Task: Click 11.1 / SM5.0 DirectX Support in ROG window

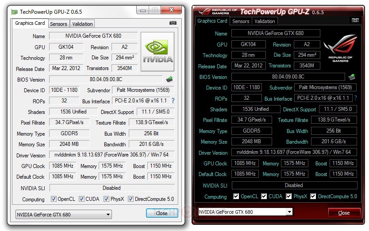Action: [338, 109]
